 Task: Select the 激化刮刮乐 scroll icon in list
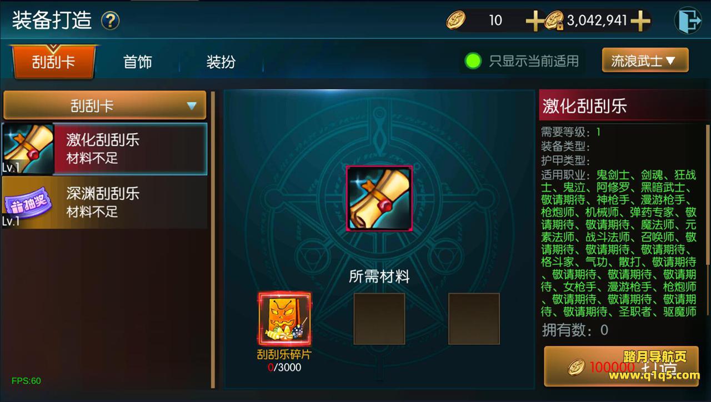point(27,149)
